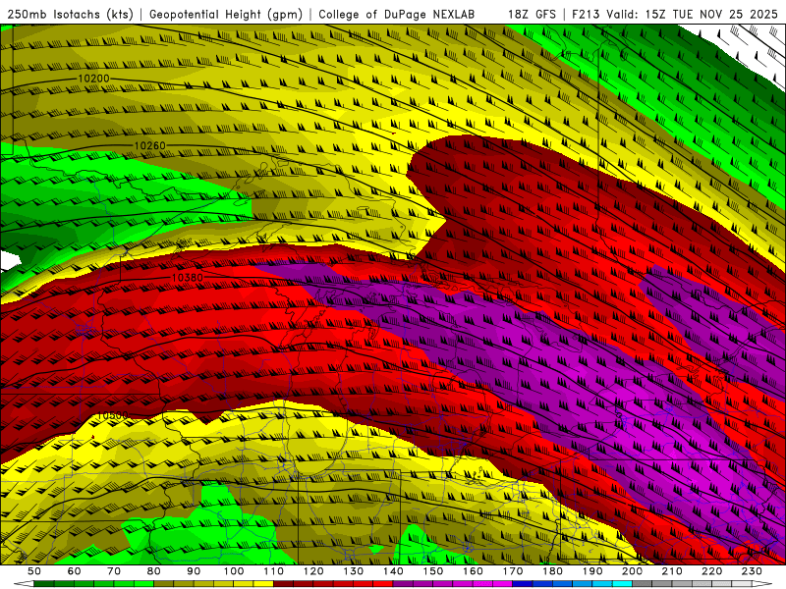
Task: Click the "F213" forecast hour label
Action: click(x=586, y=15)
